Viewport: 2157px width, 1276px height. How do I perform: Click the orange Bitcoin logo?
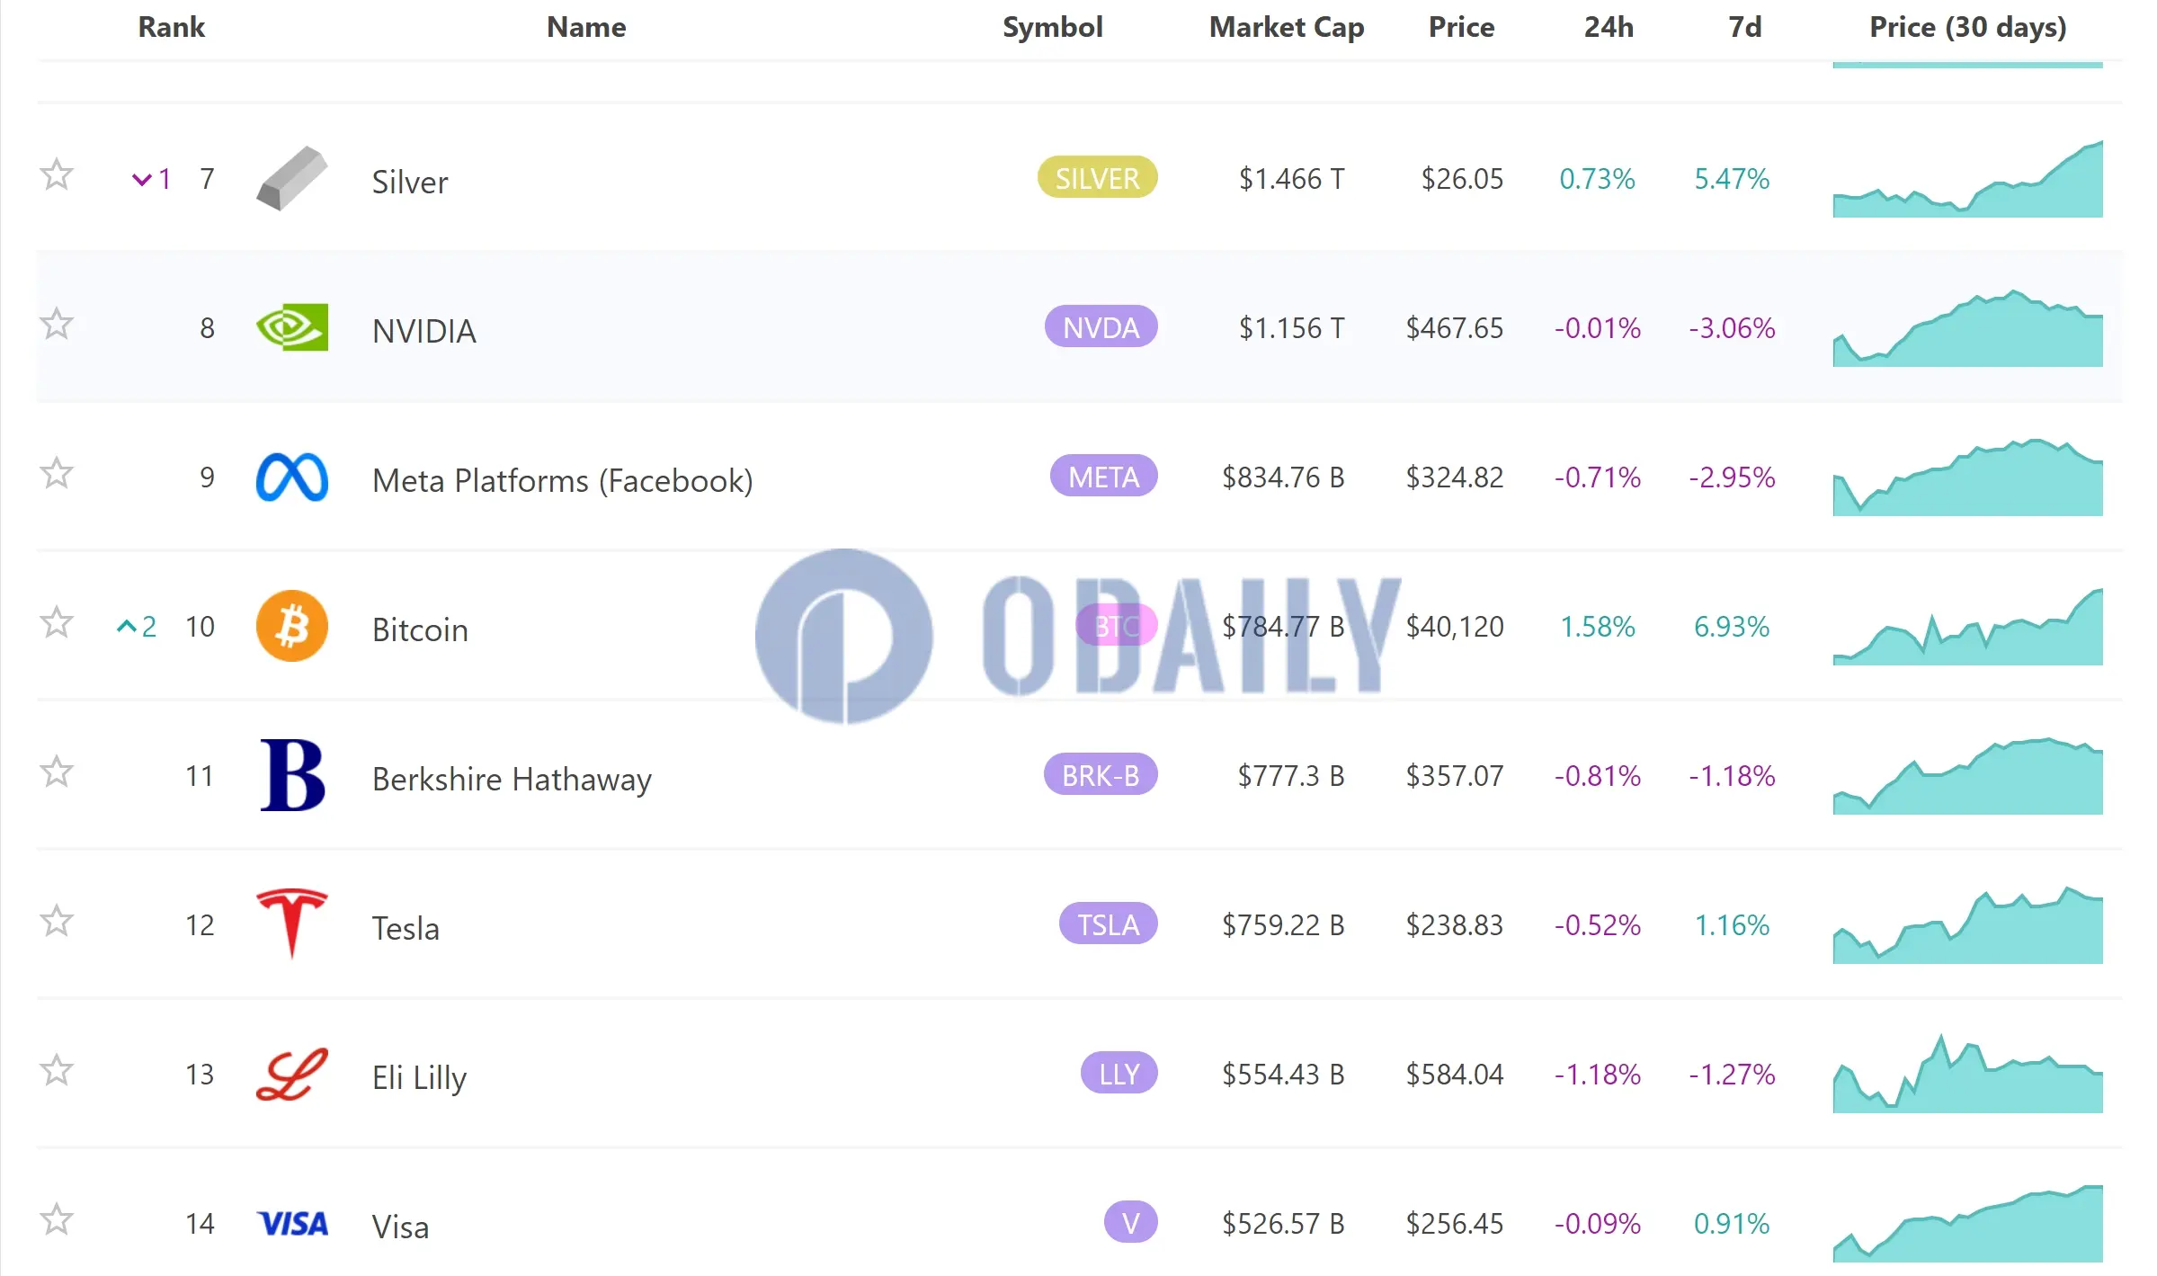coord(291,626)
